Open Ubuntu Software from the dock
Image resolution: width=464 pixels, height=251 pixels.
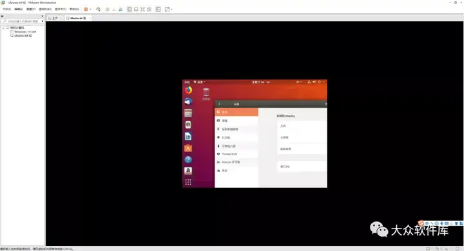(188, 148)
